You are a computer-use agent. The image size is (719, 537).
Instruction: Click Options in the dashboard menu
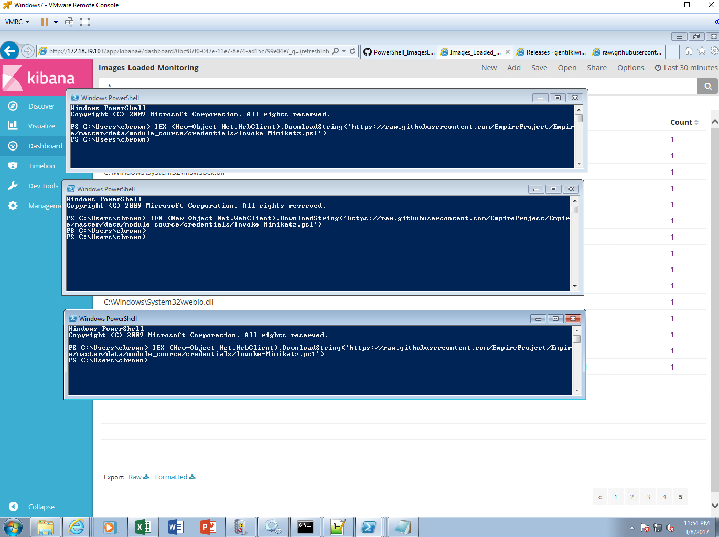(x=631, y=68)
